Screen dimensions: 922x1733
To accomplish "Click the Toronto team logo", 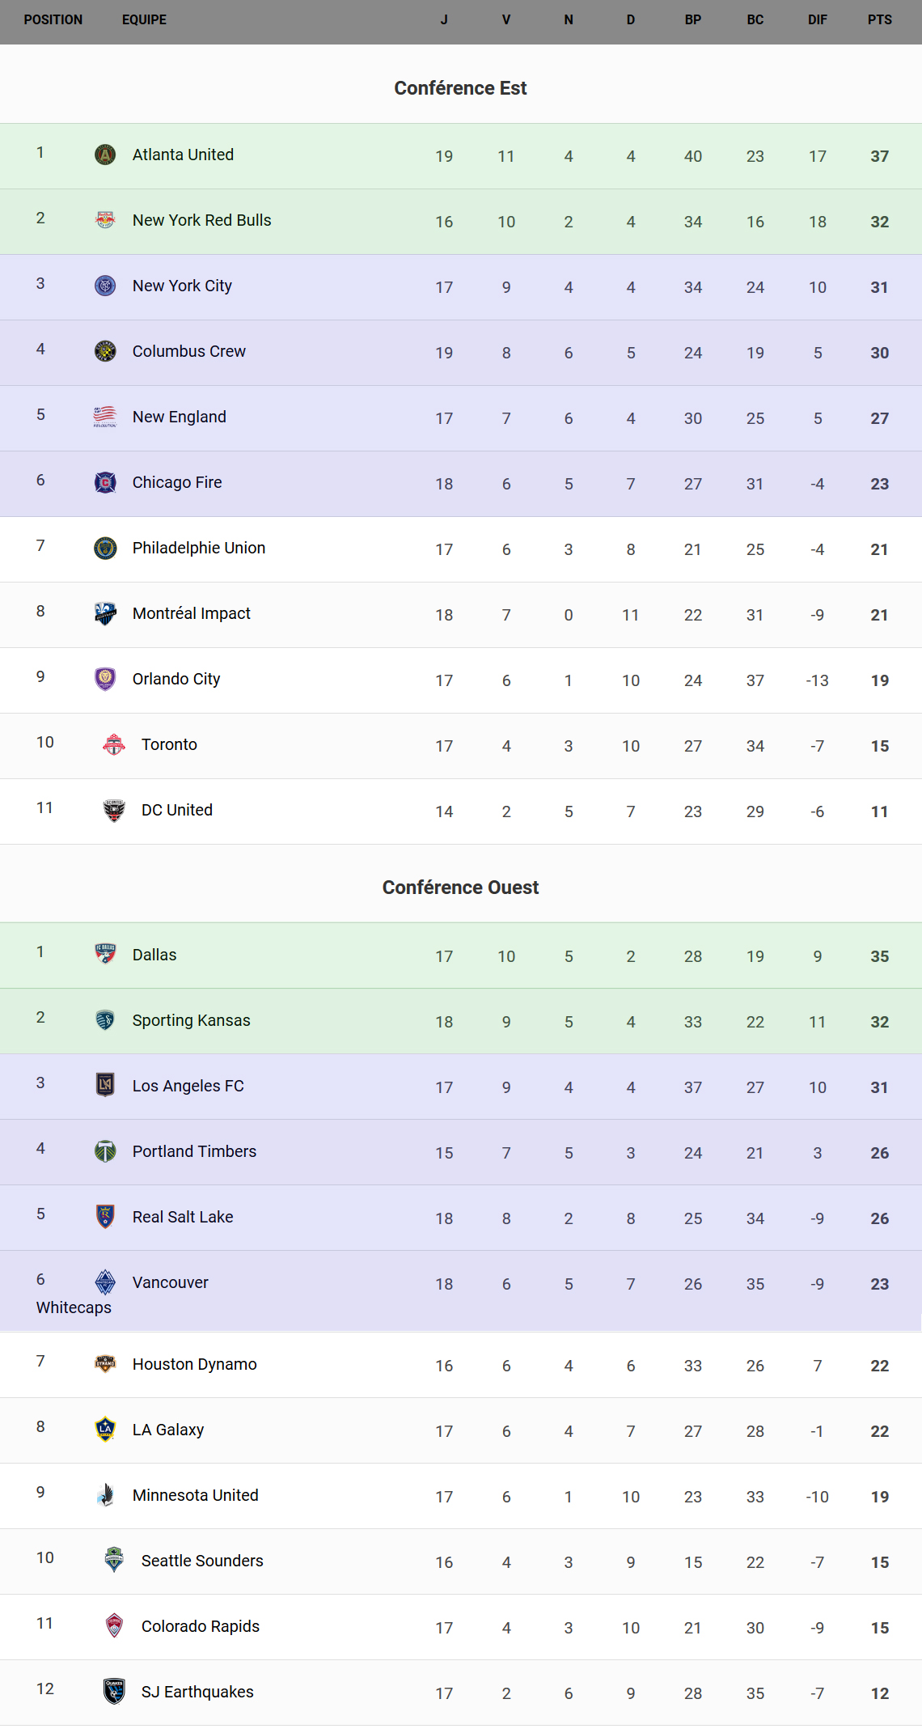I will click(114, 744).
